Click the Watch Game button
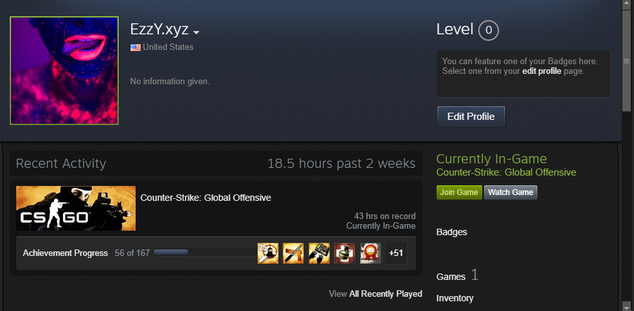This screenshot has height=311, width=634. [x=511, y=192]
